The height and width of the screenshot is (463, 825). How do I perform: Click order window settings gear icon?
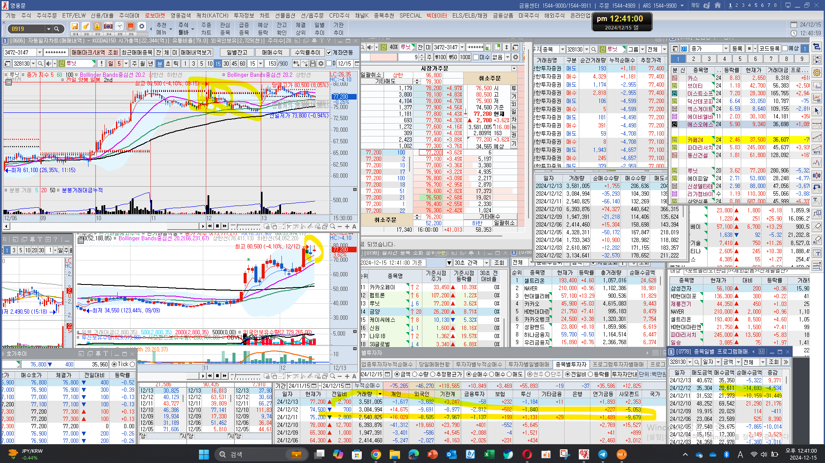click(x=516, y=57)
